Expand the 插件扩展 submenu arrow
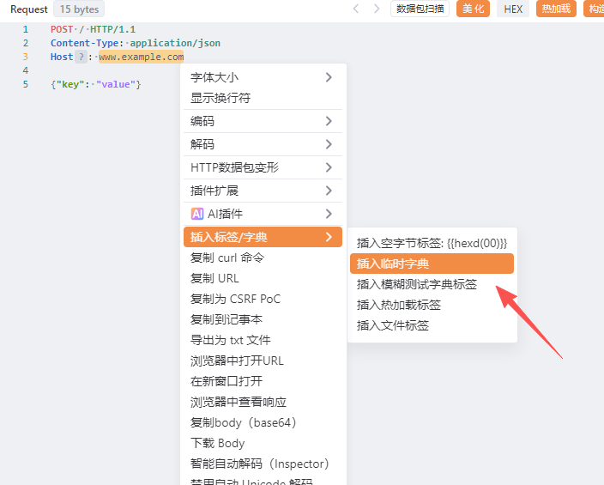604x485 pixels. 329,191
